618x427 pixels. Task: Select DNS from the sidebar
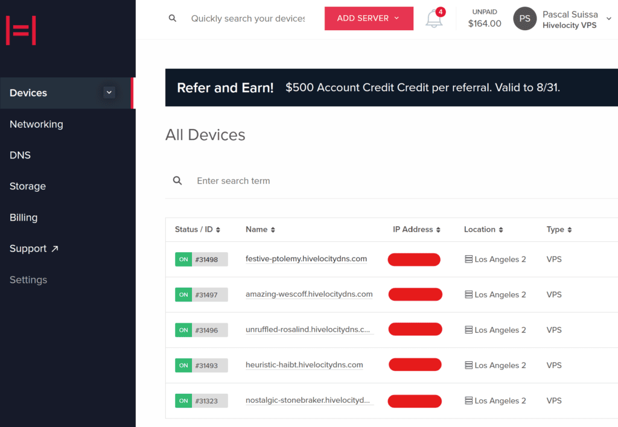pos(20,155)
